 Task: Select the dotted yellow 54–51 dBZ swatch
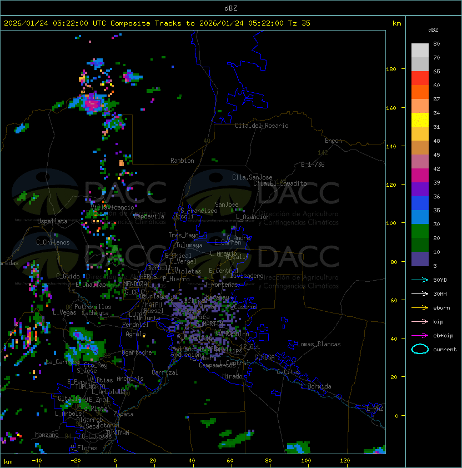420,120
